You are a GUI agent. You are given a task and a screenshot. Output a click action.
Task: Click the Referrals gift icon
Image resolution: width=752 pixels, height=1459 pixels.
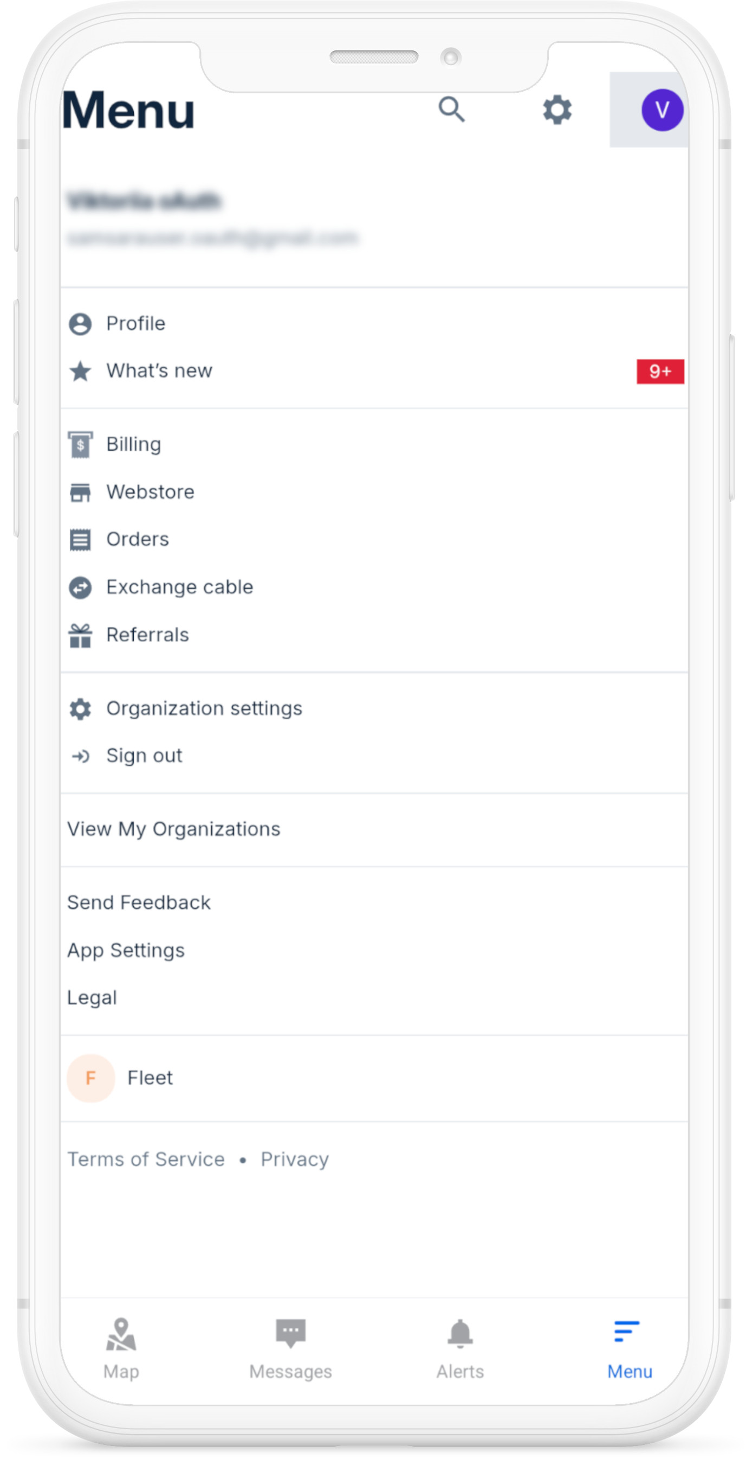(x=80, y=635)
